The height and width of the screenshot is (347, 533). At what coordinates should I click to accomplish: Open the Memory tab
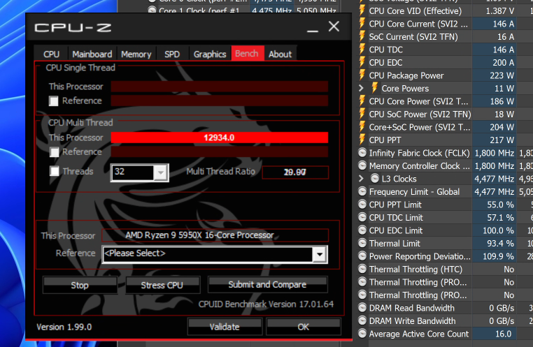tap(136, 54)
